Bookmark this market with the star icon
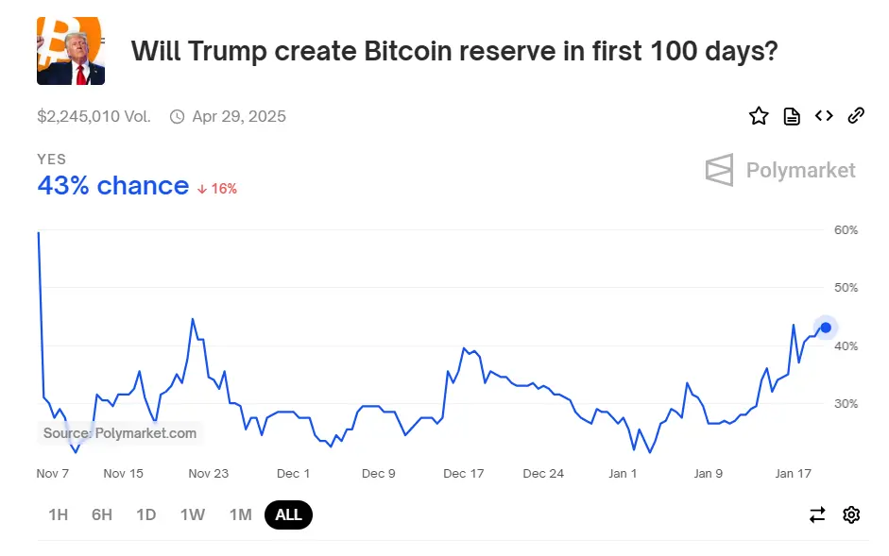This screenshot has width=889, height=556. point(759,115)
